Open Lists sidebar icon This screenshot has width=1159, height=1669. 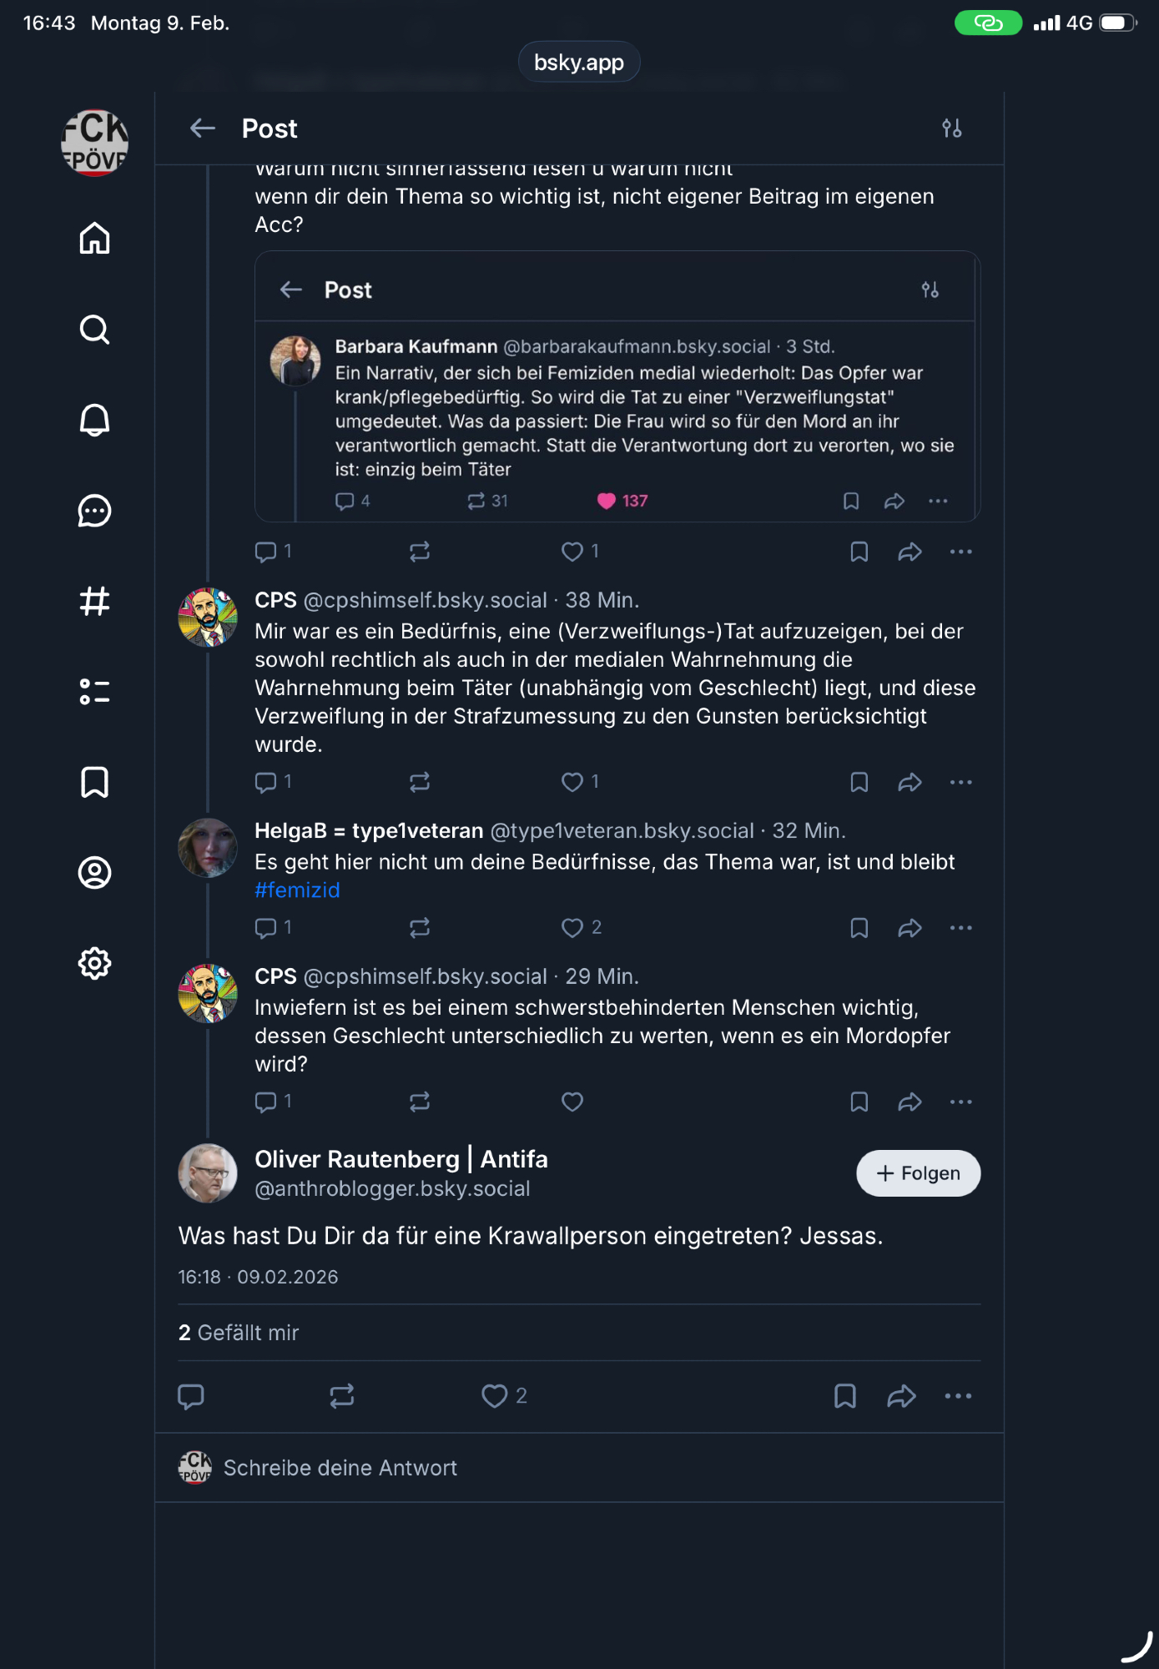[x=94, y=692]
